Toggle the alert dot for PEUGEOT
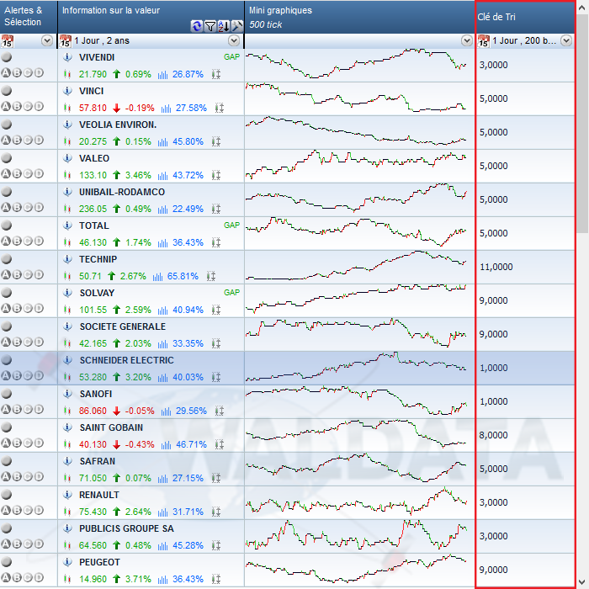Image resolution: width=589 pixels, height=589 pixels. pos(7,562)
